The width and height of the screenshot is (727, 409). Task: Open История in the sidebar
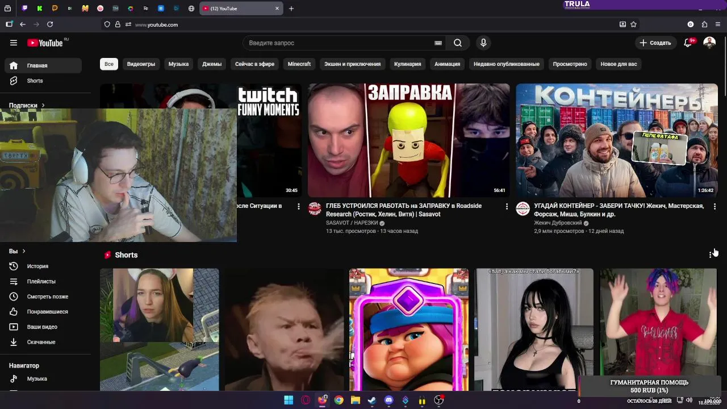(x=43, y=266)
